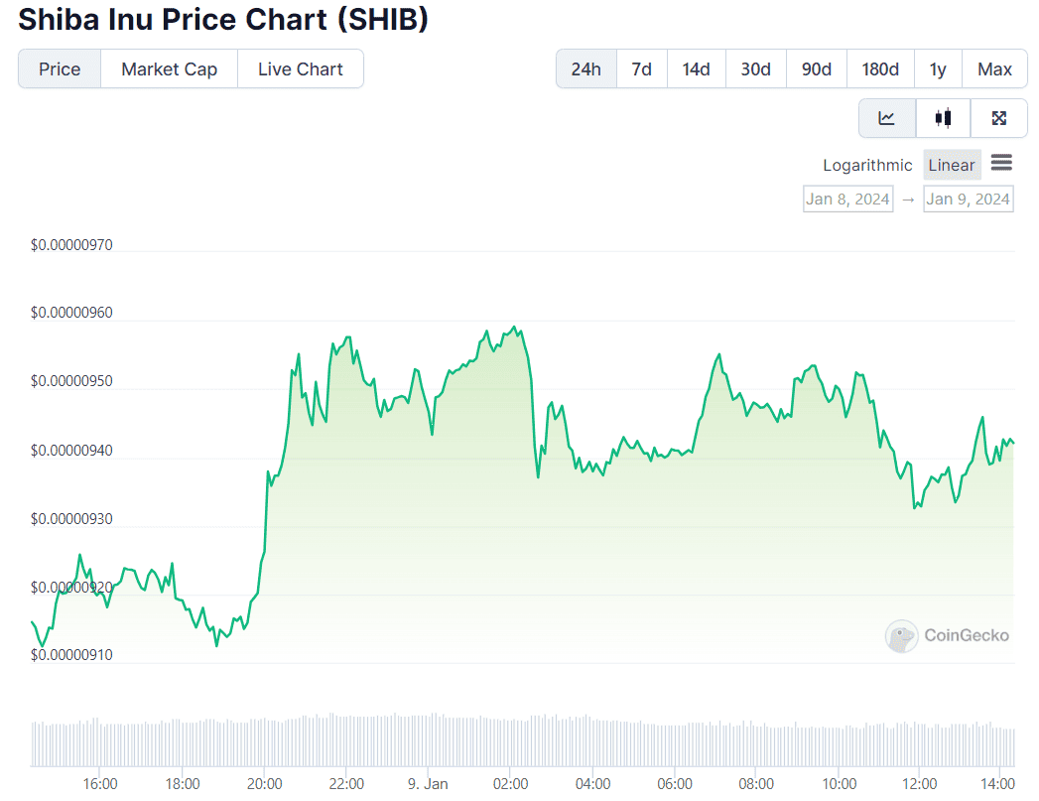Click the $0.00000950 axis label
The image size is (1039, 801).
tap(71, 381)
